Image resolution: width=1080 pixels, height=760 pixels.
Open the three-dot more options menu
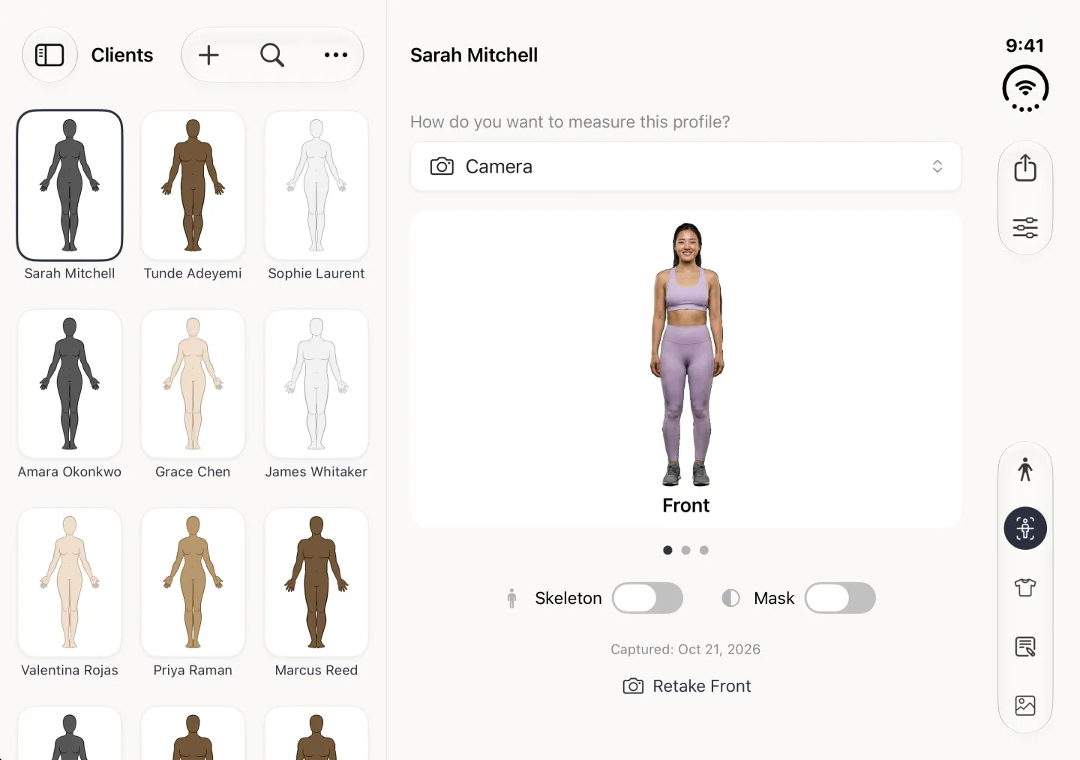[x=336, y=55]
